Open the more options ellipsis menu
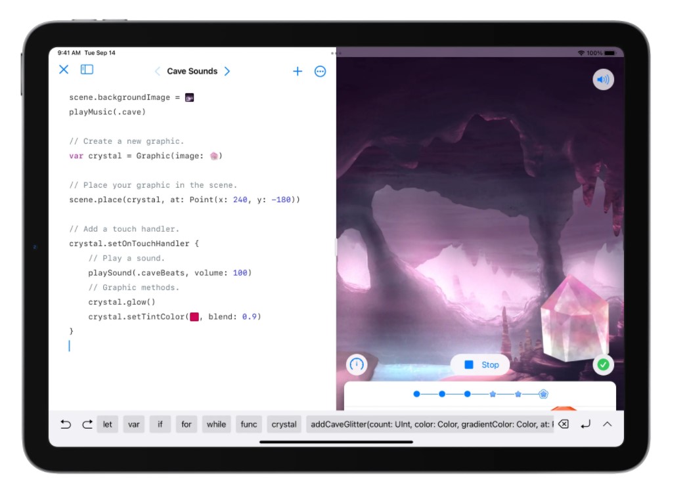The width and height of the screenshot is (687, 495). coord(320,71)
